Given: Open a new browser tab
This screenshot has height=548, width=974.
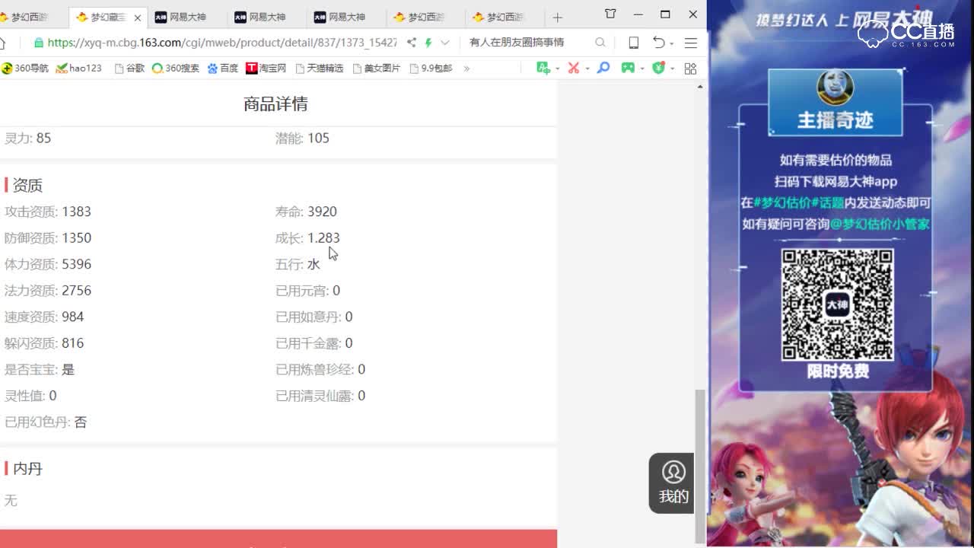Looking at the screenshot, I should point(558,17).
